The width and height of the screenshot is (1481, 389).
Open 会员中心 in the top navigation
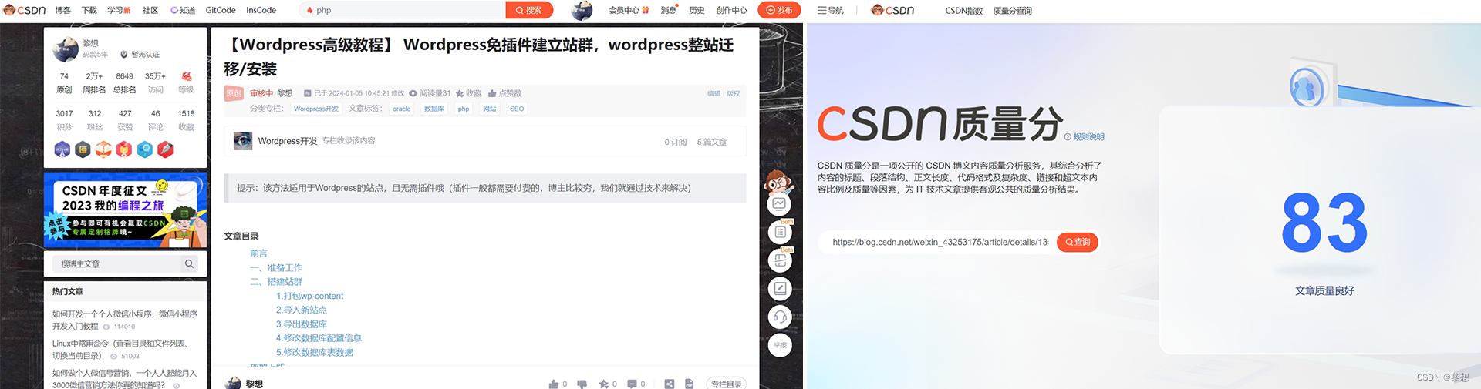tap(629, 10)
